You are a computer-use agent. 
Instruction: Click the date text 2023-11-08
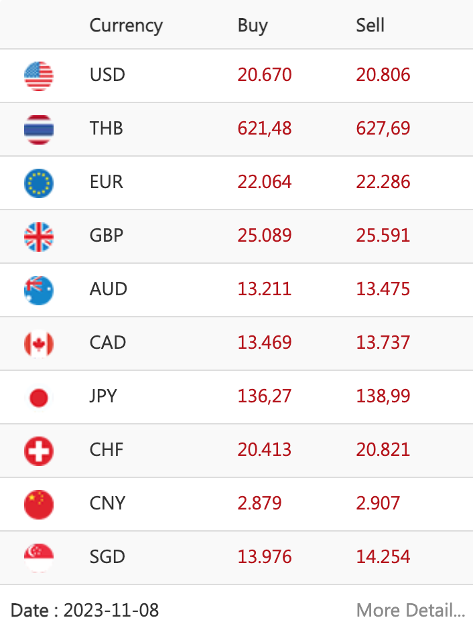111,610
